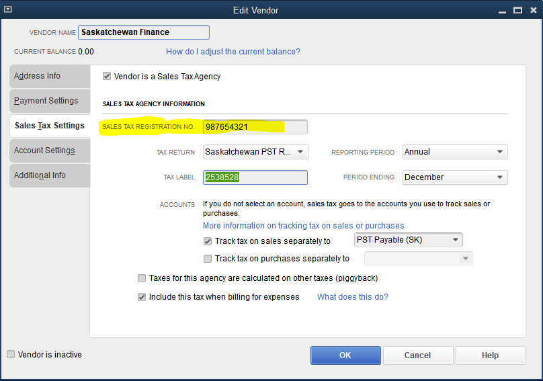Minimize the Edit Vendor window
Screen dimensions: 543x381
pyautogui.click(x=502, y=11)
